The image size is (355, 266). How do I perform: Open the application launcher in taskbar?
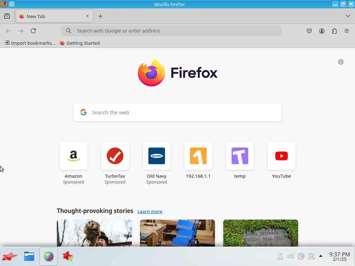[x=9, y=257]
